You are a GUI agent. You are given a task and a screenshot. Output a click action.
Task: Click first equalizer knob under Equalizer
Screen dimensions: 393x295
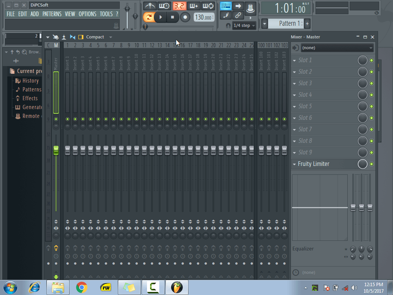[353, 249]
